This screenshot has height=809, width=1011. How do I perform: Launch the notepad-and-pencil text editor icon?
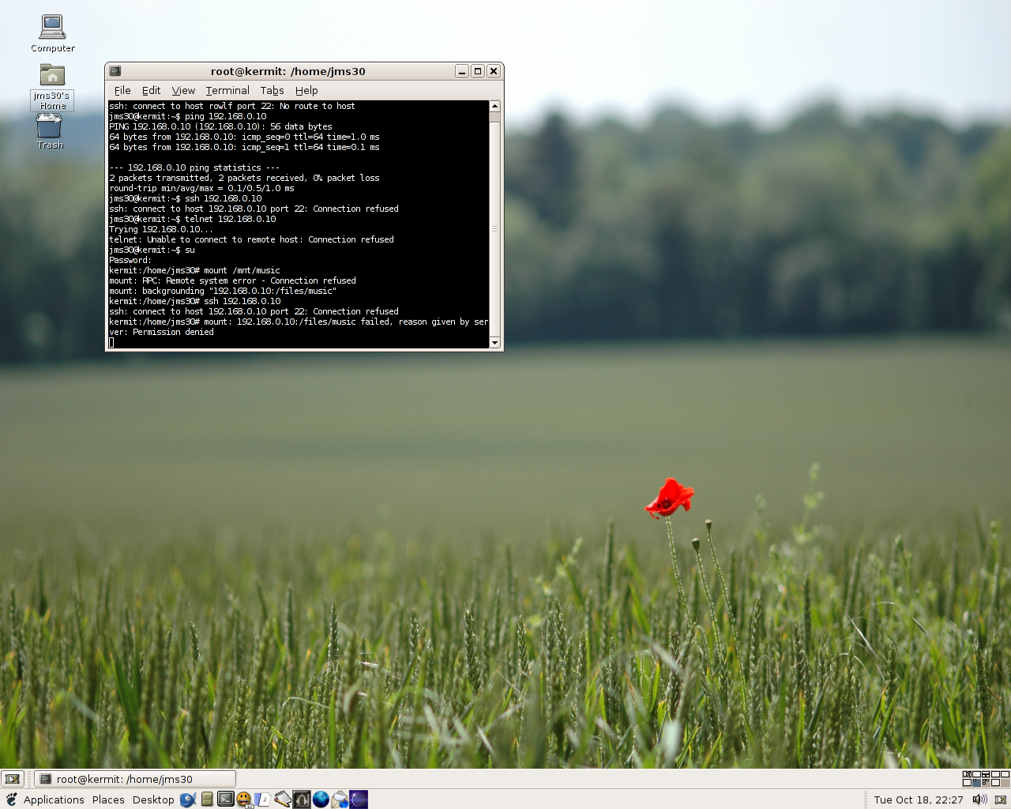pyautogui.click(x=283, y=800)
